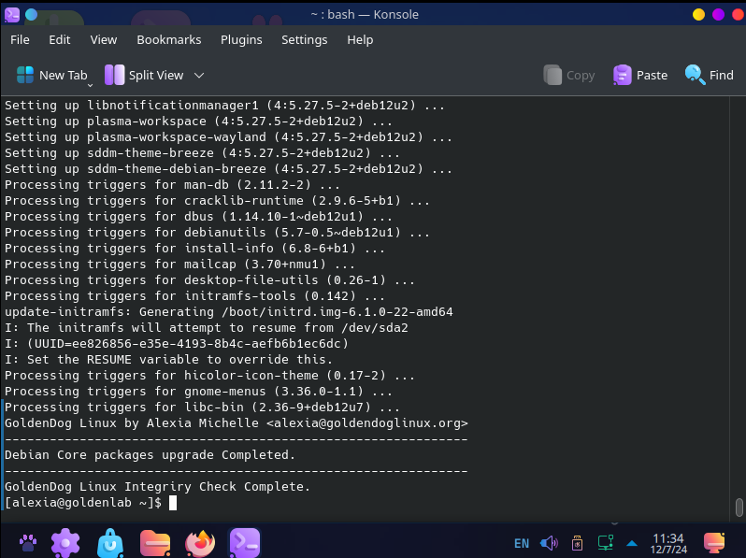The height and width of the screenshot is (558, 746).
Task: Click 'Setting up sddm-theme-debian-breeze' line
Action: pyautogui.click(x=228, y=169)
